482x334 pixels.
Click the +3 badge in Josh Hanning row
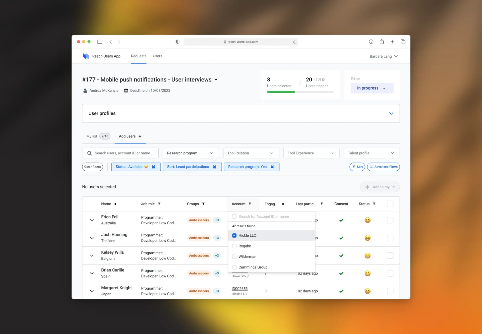click(x=217, y=238)
